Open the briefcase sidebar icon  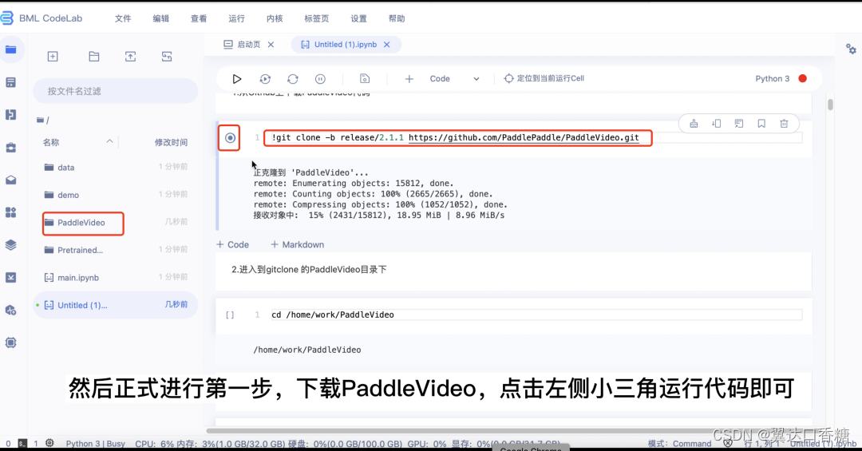tap(11, 148)
